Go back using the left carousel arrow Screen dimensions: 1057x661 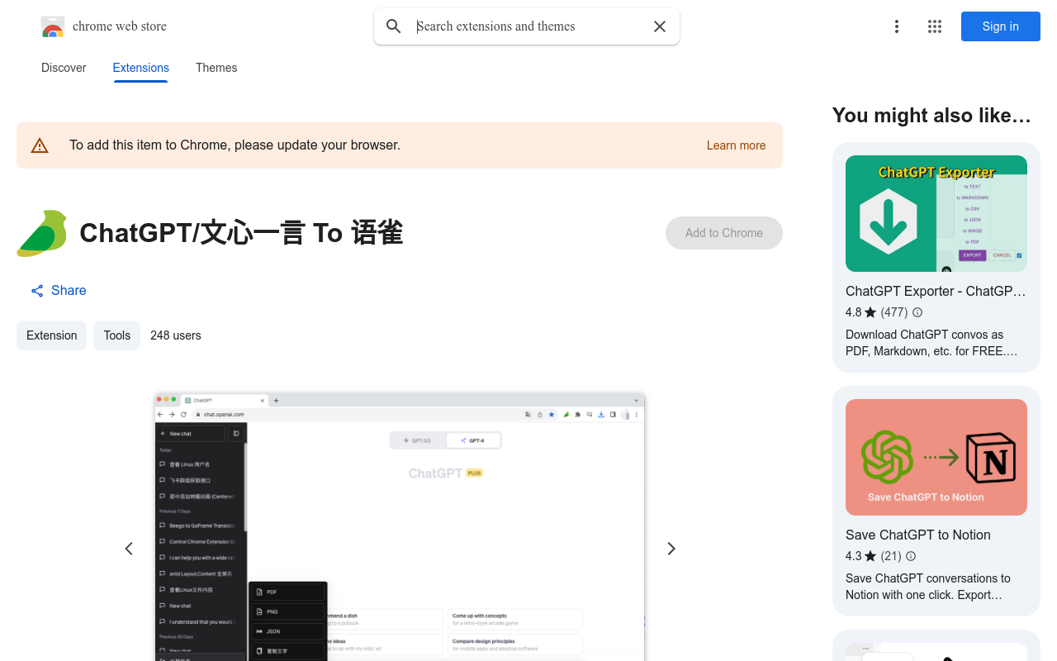click(x=129, y=548)
